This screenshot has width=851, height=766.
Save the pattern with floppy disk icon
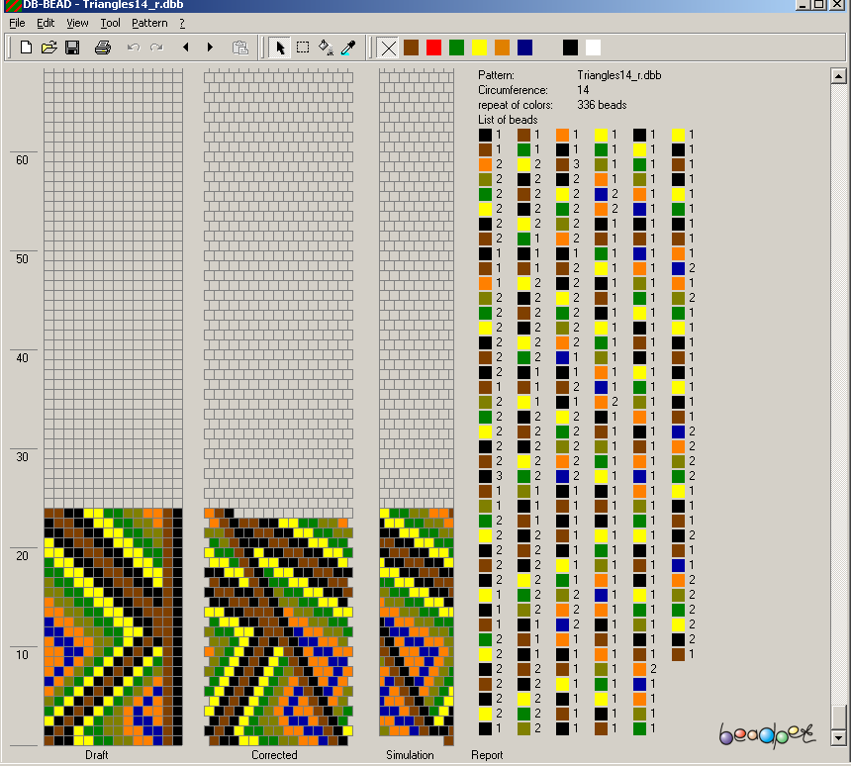point(72,48)
